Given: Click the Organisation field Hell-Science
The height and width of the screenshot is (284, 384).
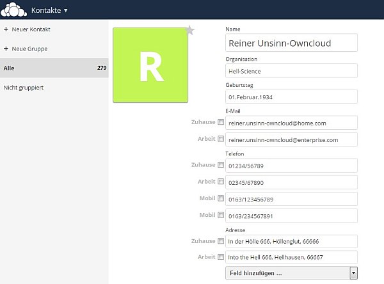Looking at the screenshot, I should (x=291, y=71).
